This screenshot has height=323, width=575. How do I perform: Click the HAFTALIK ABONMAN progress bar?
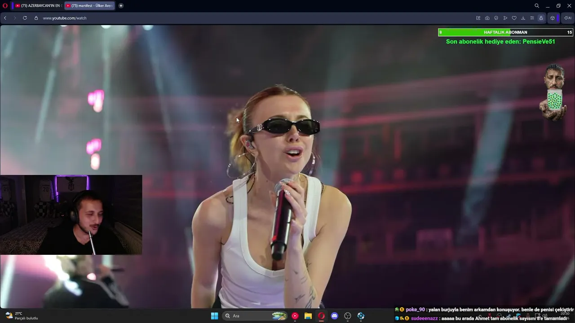pyautogui.click(x=505, y=32)
